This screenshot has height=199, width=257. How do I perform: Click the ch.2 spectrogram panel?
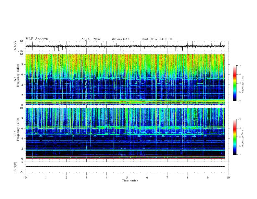[x=125, y=133]
